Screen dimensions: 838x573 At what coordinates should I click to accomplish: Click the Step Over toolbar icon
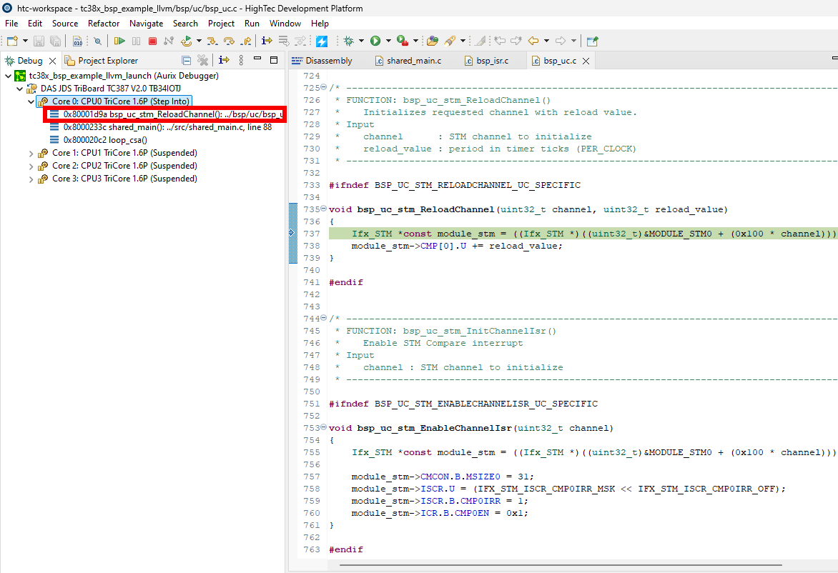[x=229, y=41]
